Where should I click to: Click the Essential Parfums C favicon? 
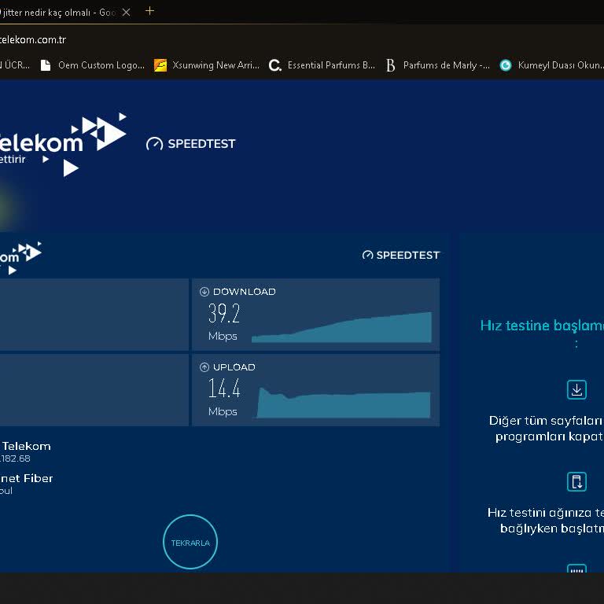pos(275,65)
